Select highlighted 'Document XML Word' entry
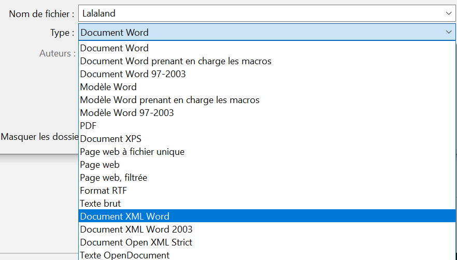The image size is (457, 260). click(x=267, y=216)
